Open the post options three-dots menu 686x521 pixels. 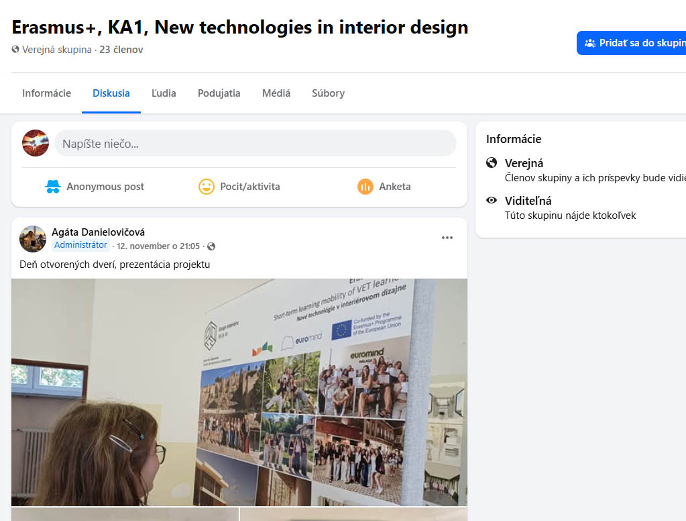click(x=447, y=238)
